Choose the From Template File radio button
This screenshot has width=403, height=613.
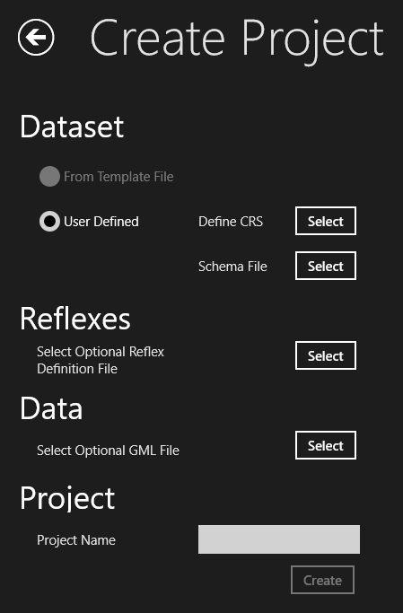point(49,176)
